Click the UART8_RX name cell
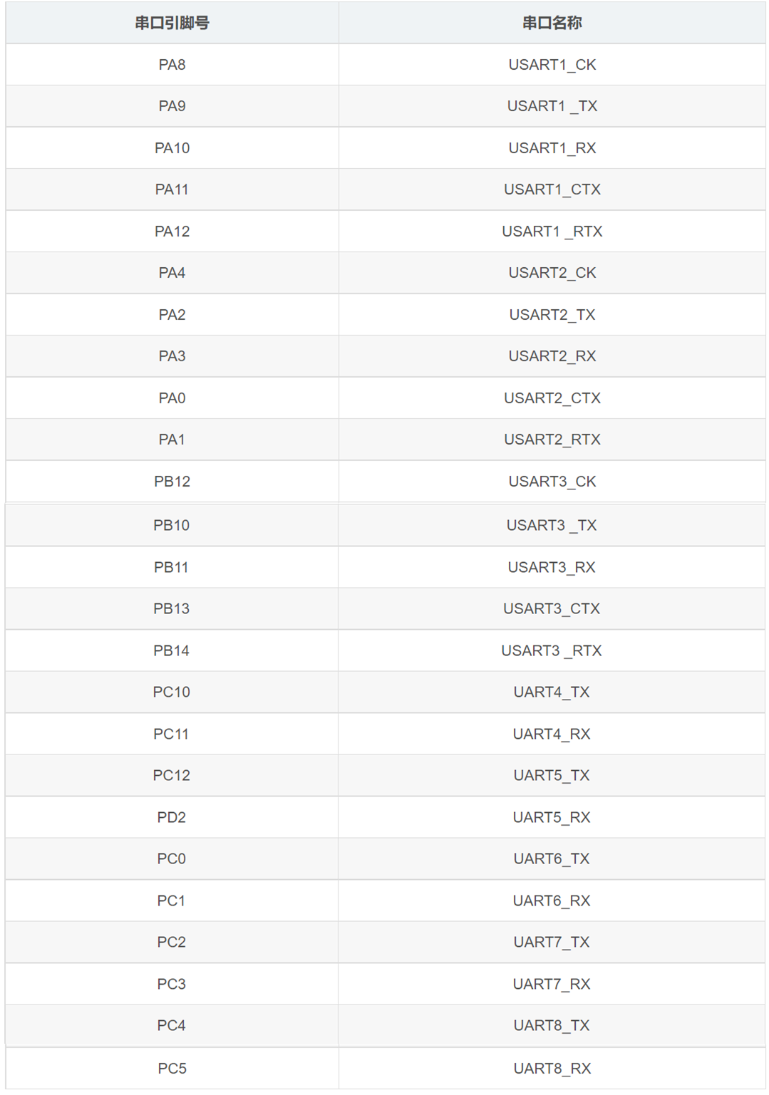 click(x=552, y=1069)
